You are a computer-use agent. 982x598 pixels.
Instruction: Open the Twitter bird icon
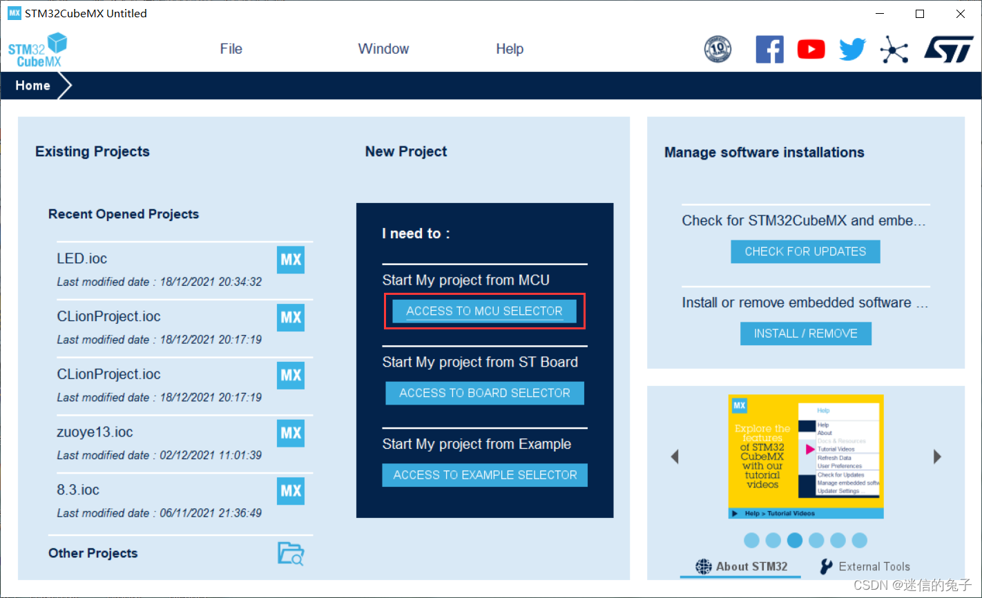tap(852, 50)
